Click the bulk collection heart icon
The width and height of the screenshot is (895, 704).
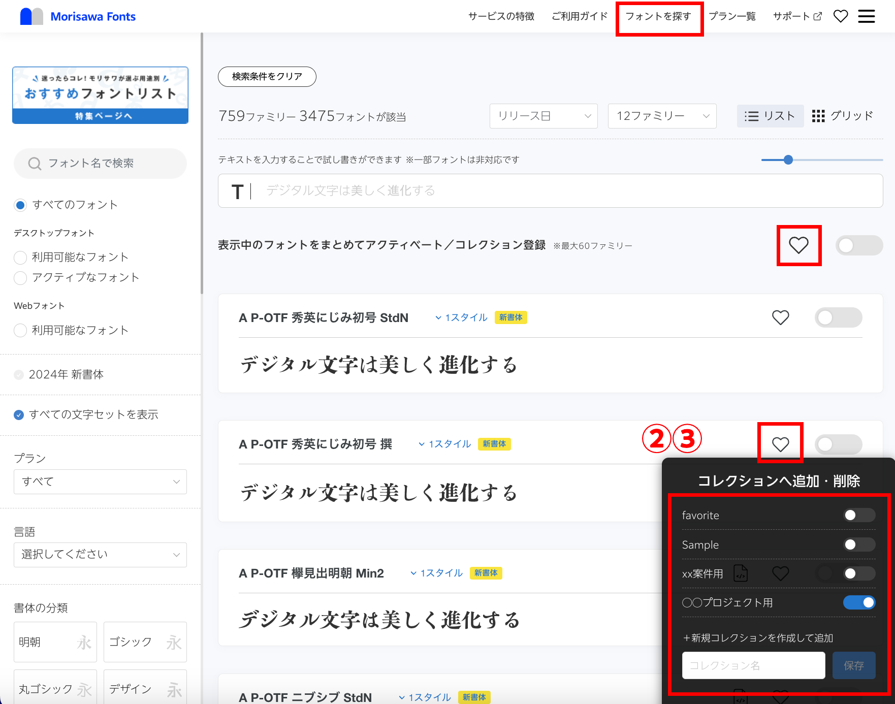[798, 245]
